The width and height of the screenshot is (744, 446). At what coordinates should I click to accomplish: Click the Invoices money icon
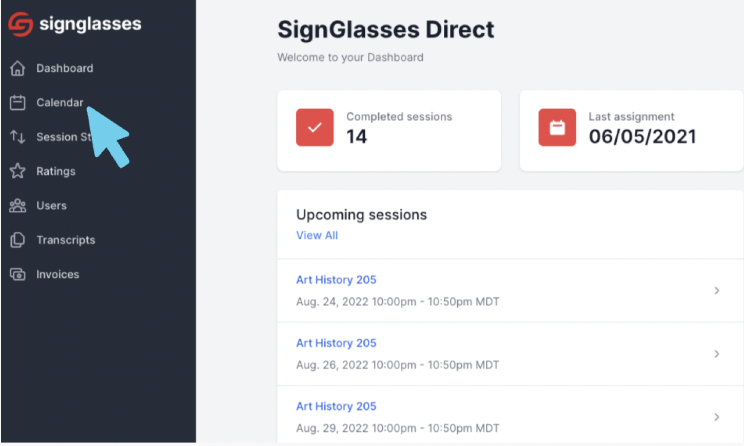point(17,274)
